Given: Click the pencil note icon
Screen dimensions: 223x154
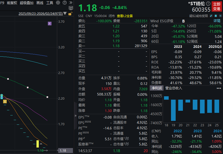Looking at the screenshot, I should pos(211,16).
